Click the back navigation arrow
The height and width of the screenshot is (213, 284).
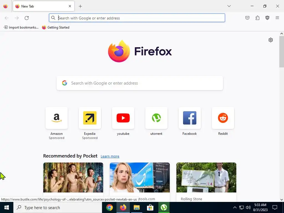pyautogui.click(x=7, y=18)
